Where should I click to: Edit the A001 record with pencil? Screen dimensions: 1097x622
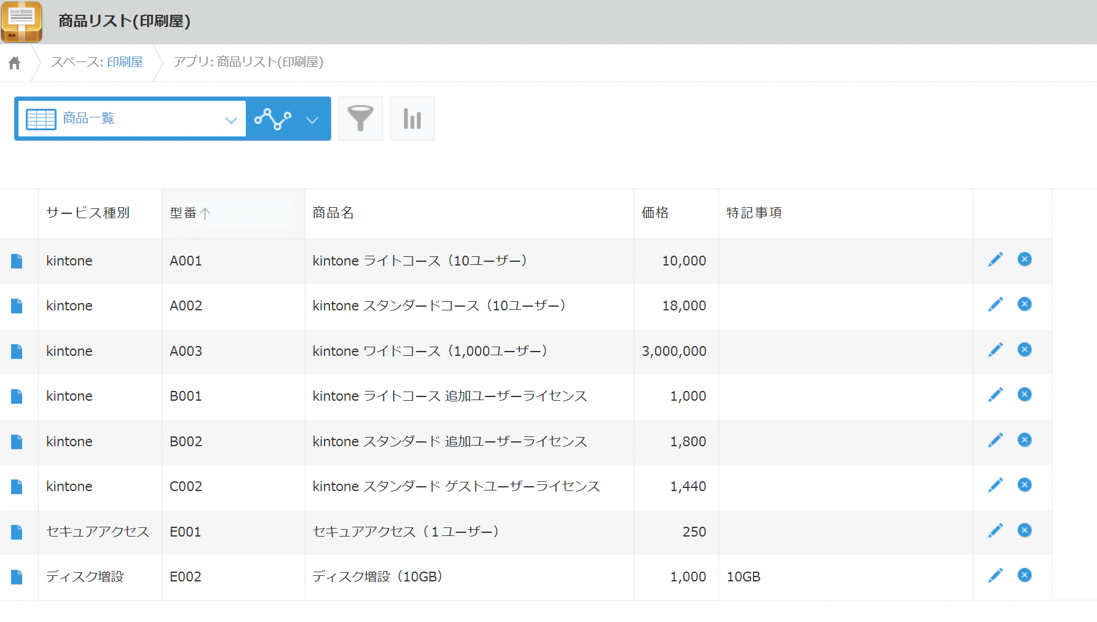tap(996, 260)
